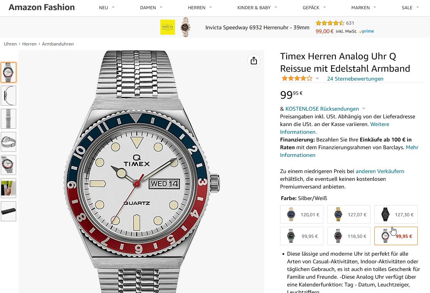Go to Armbanduhren breadcrumb
This screenshot has width=430, height=293.
click(58, 44)
